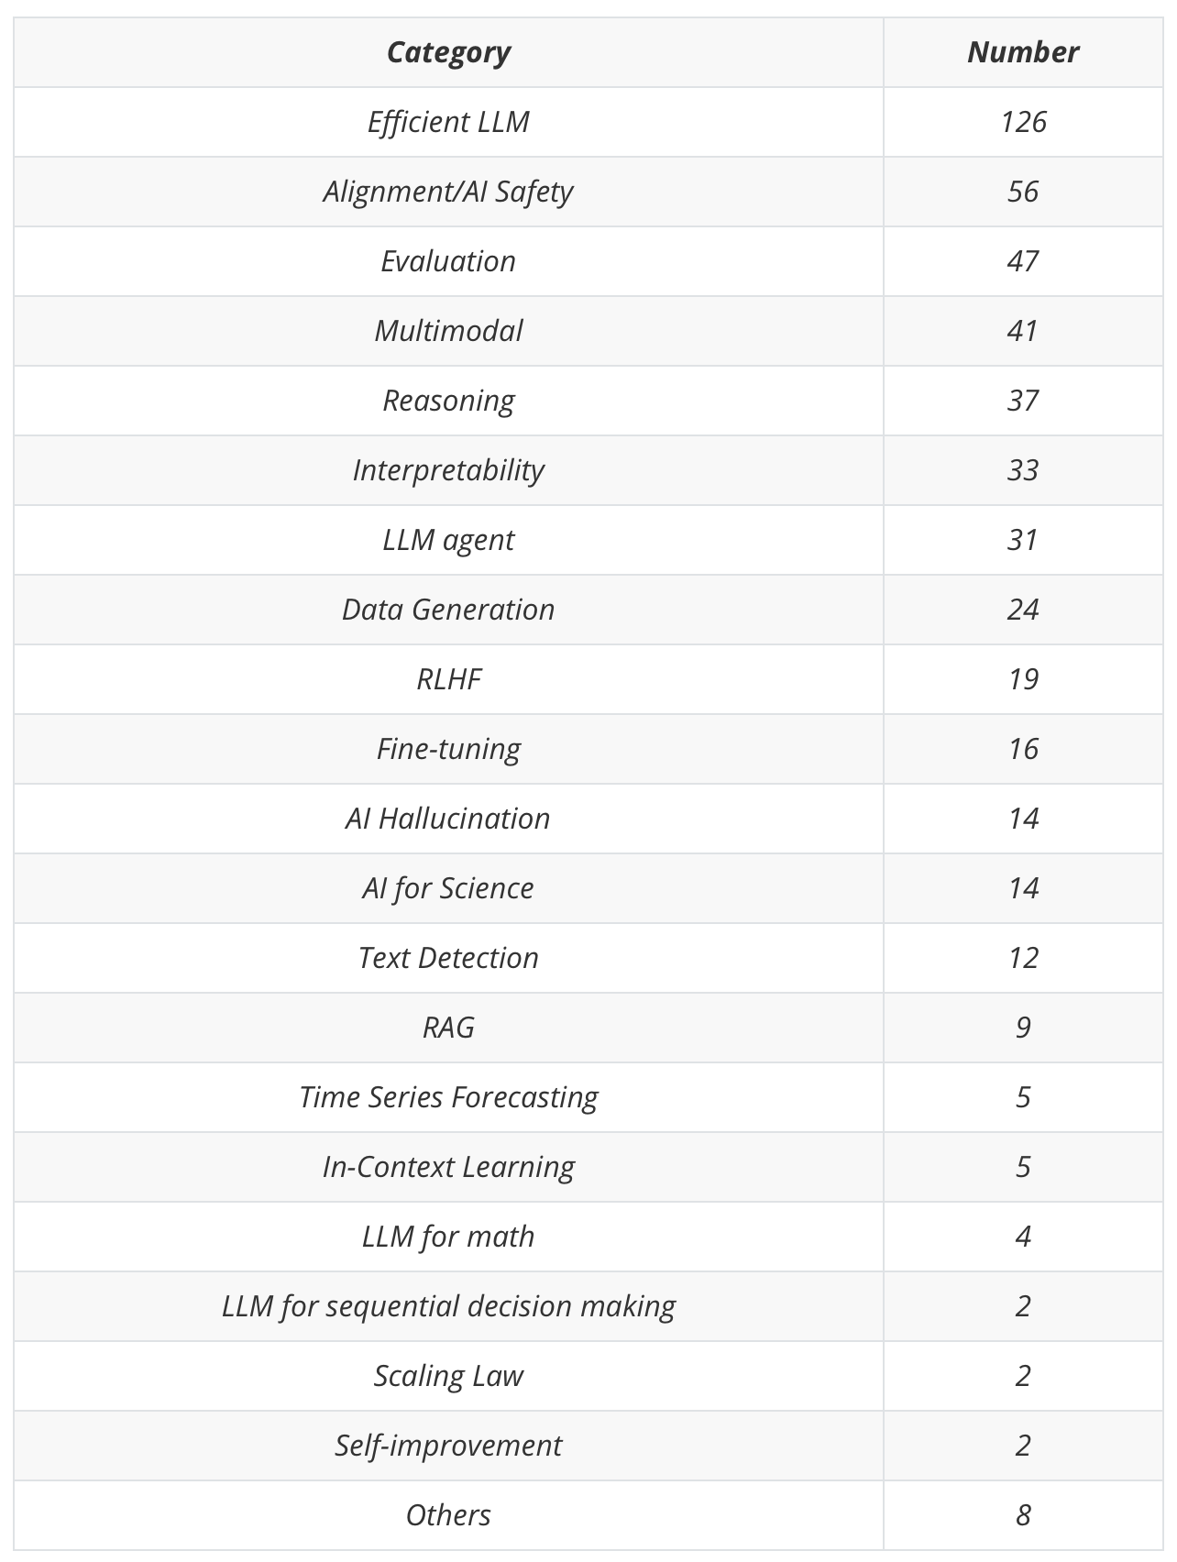Select the LLM agent cell
1177x1562 pixels.
448,540
